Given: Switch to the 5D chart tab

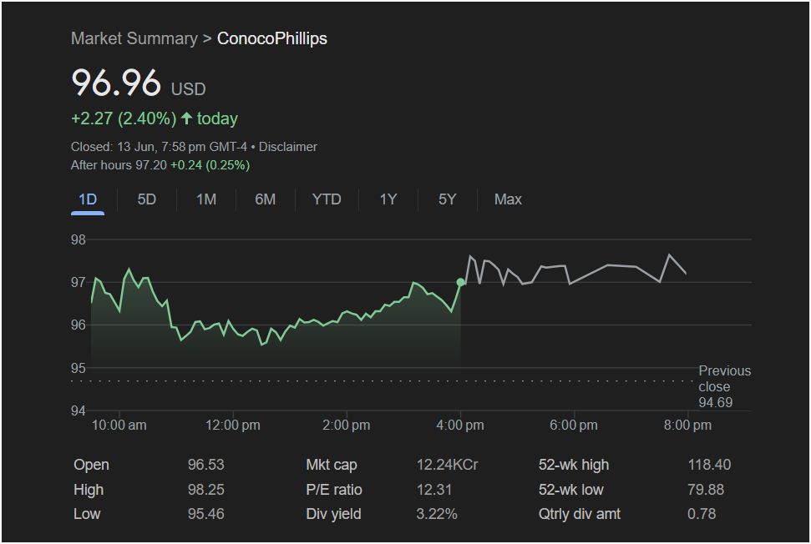Looking at the screenshot, I should (x=146, y=199).
